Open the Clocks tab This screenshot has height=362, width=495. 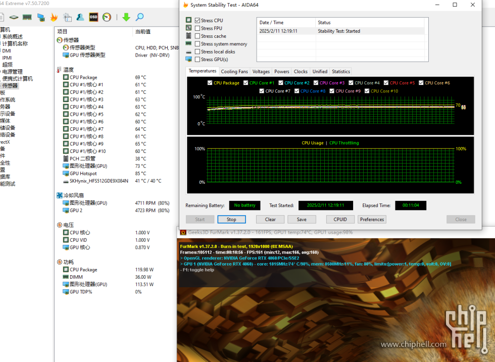pyautogui.click(x=301, y=72)
